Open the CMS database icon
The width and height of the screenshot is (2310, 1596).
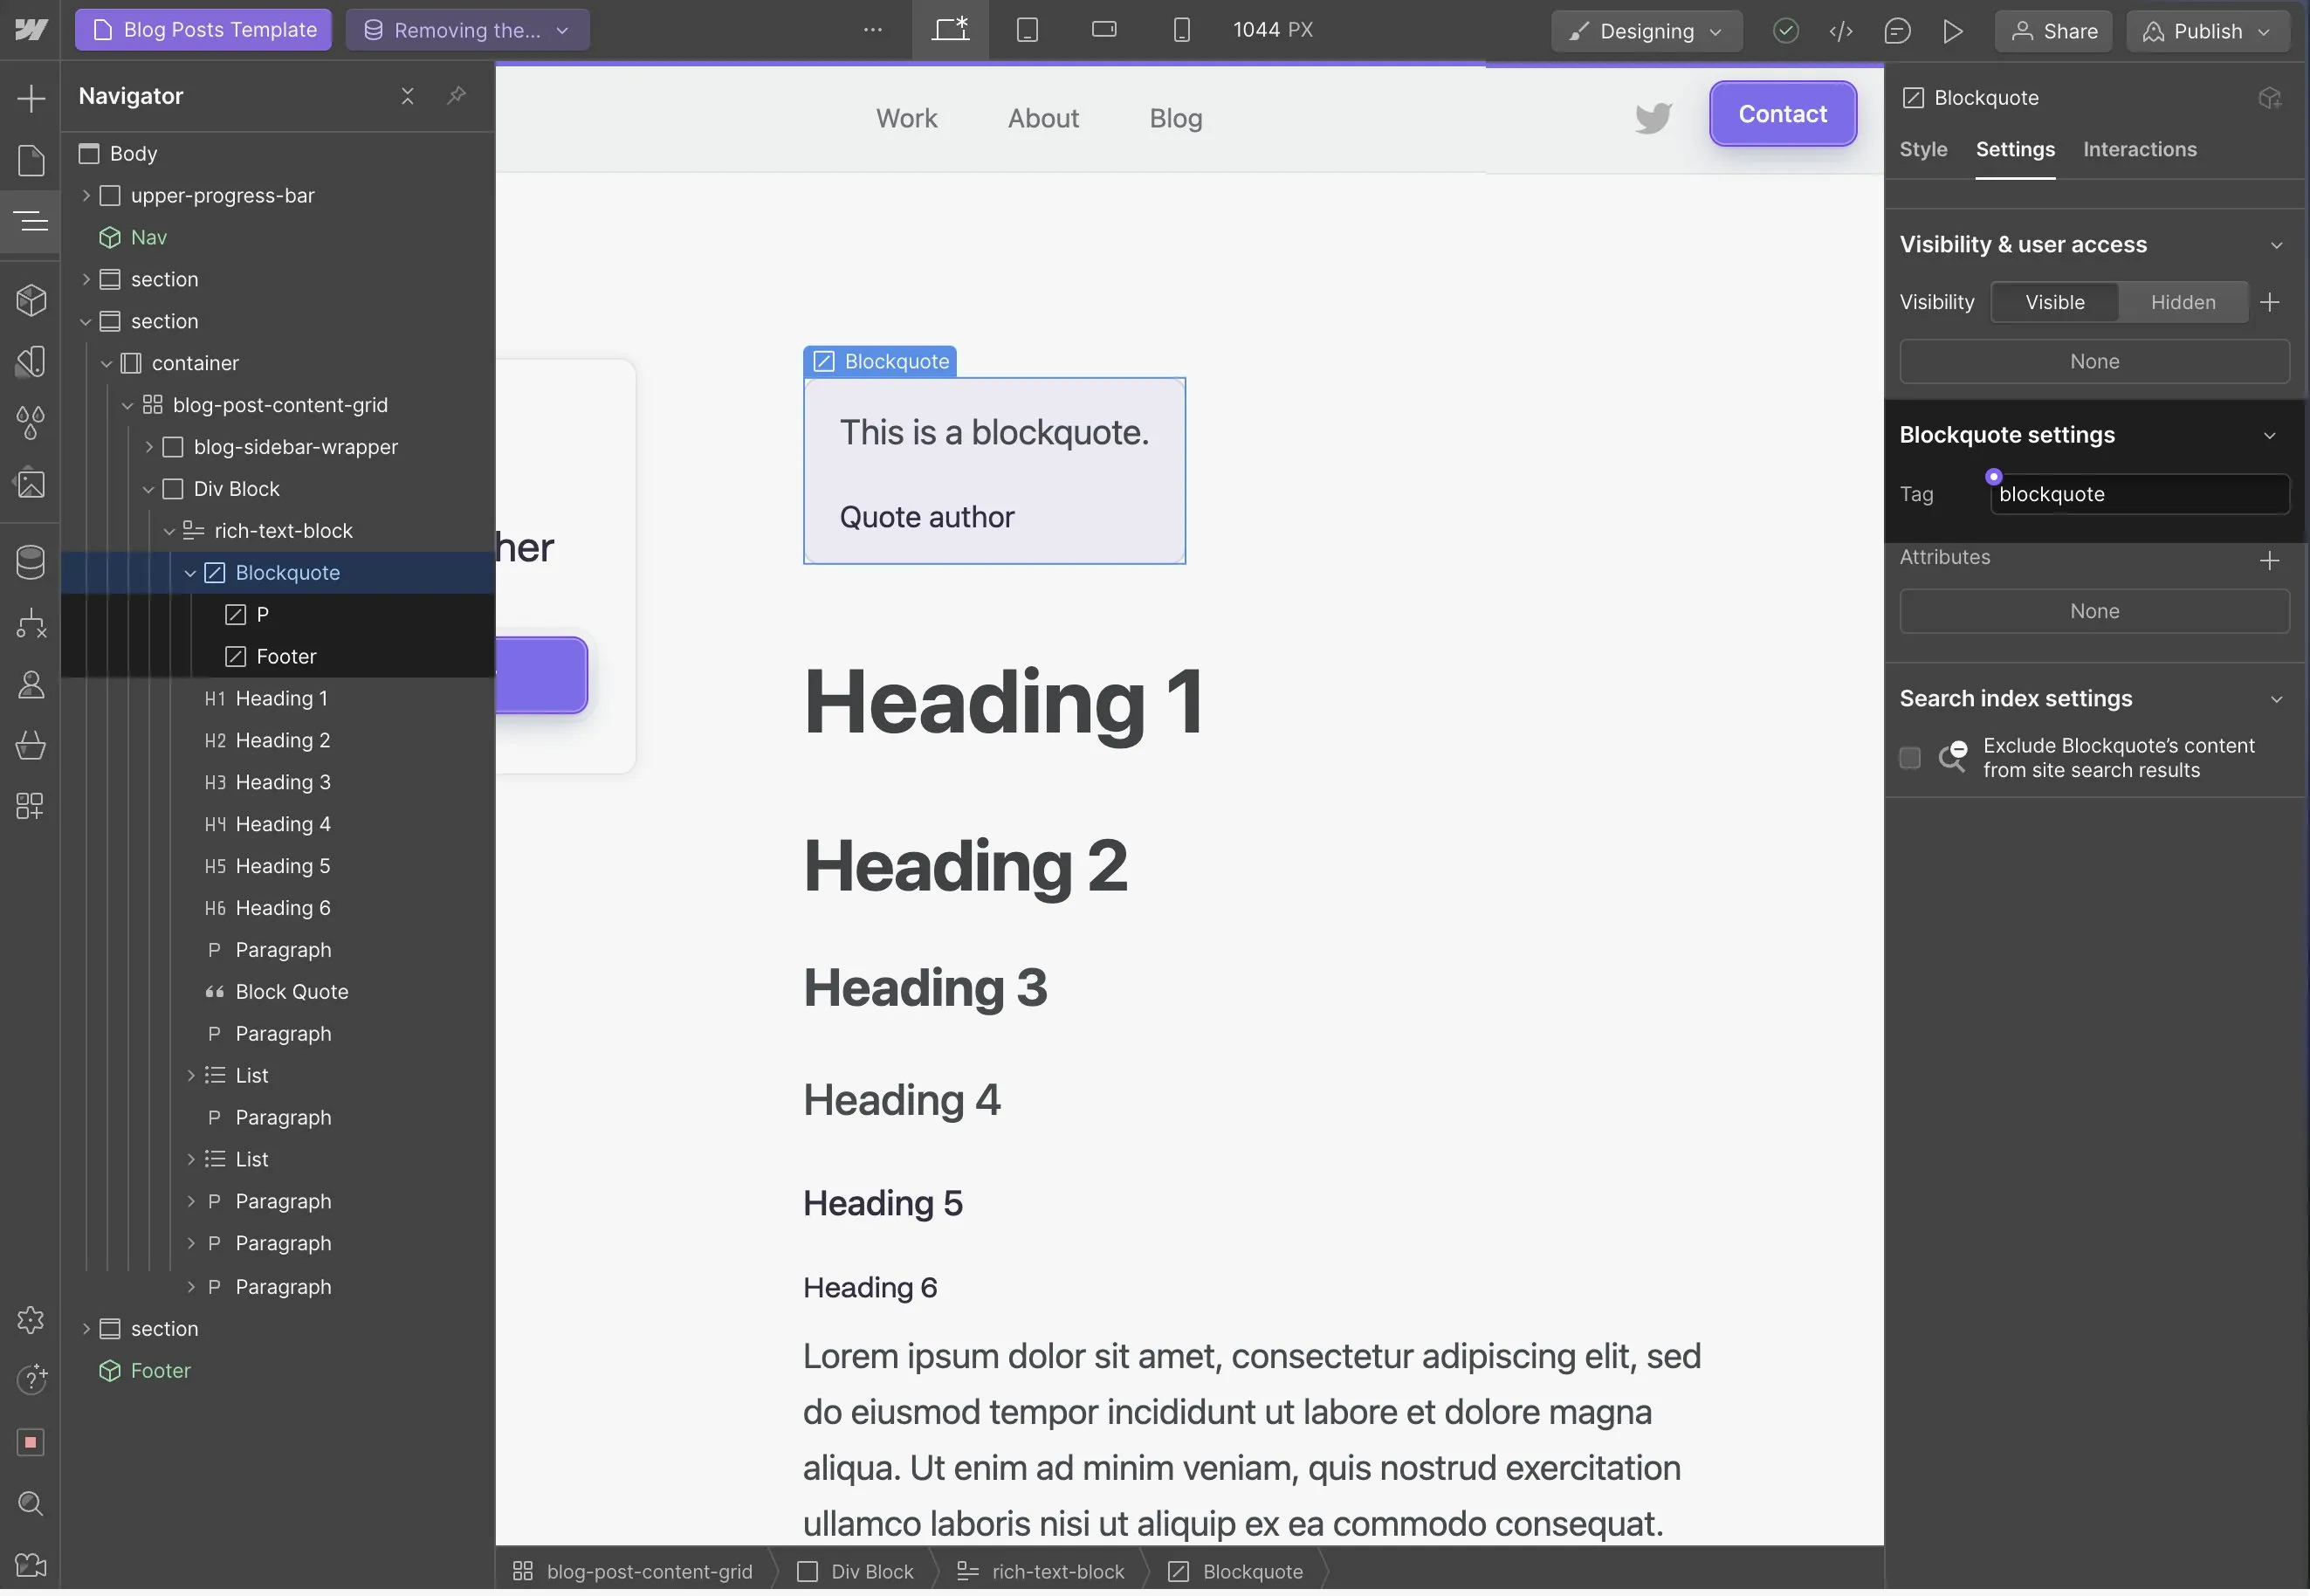click(x=31, y=564)
